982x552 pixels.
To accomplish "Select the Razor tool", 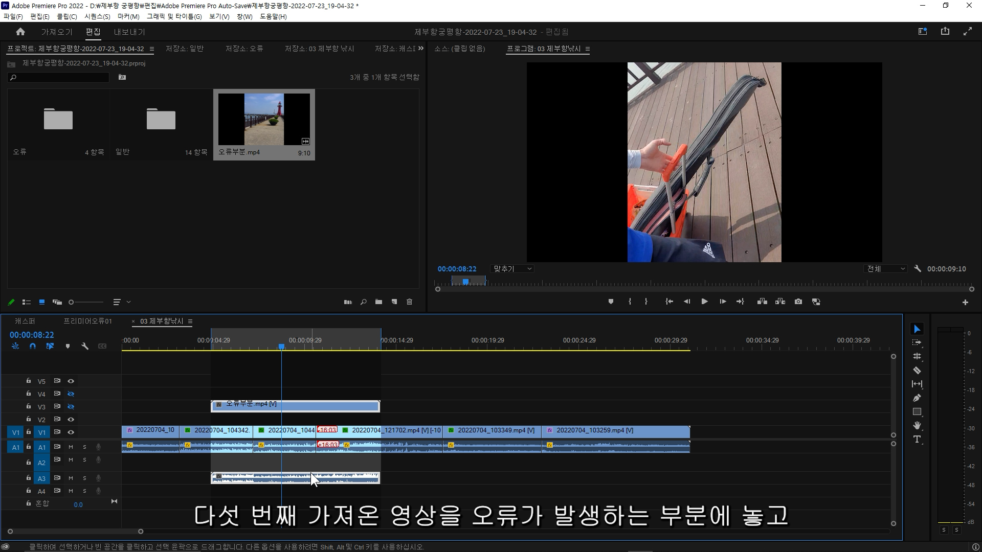I will click(x=917, y=370).
